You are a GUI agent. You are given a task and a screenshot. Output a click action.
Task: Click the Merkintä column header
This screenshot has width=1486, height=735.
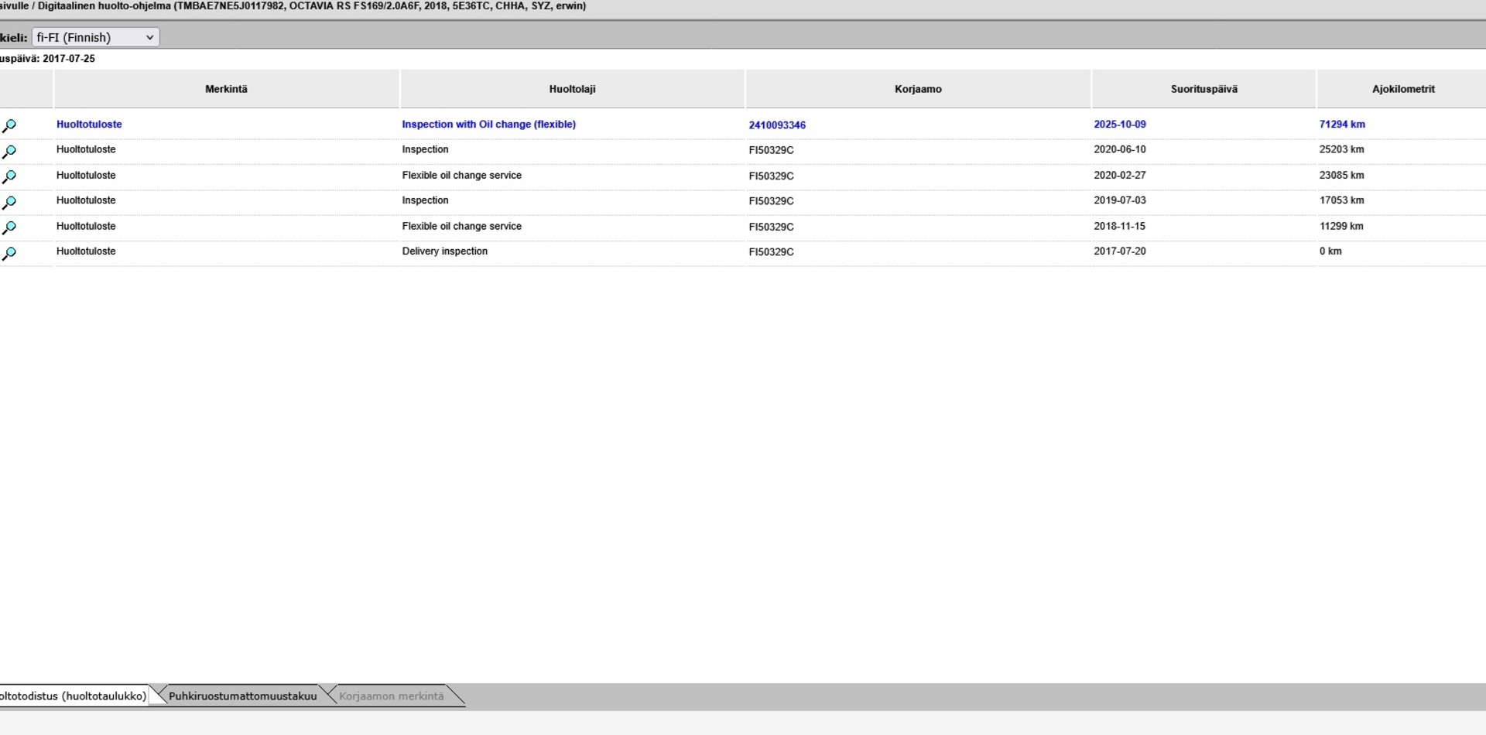click(x=226, y=89)
